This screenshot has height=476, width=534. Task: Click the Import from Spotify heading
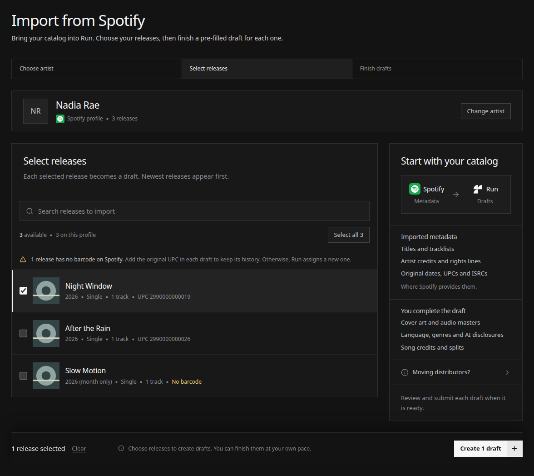(x=78, y=21)
